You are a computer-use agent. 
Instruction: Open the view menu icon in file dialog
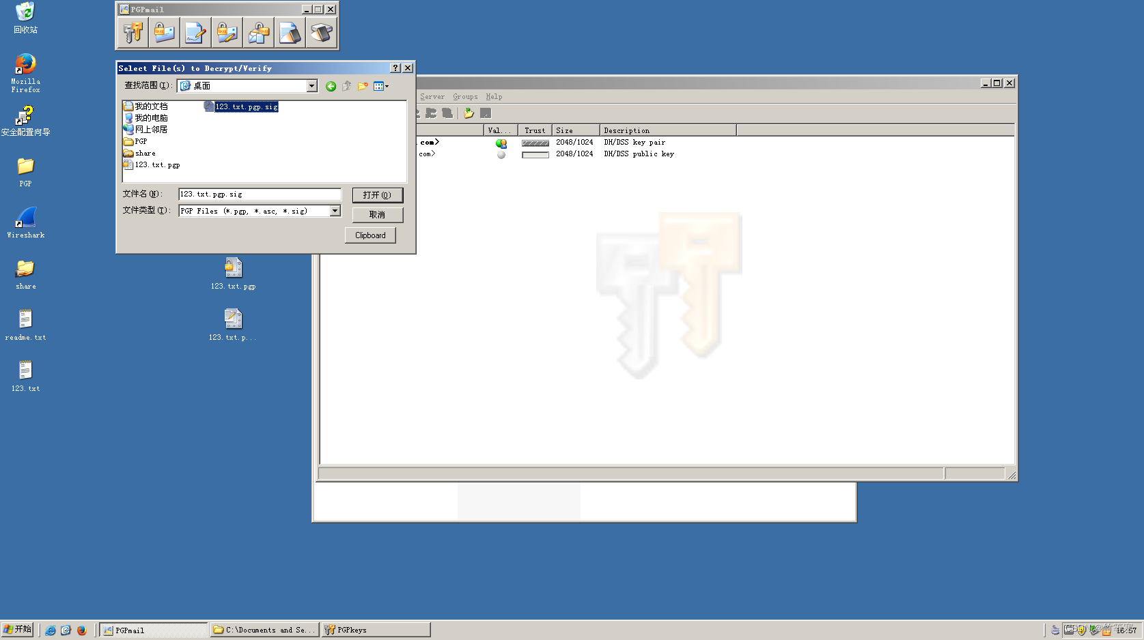tap(380, 86)
